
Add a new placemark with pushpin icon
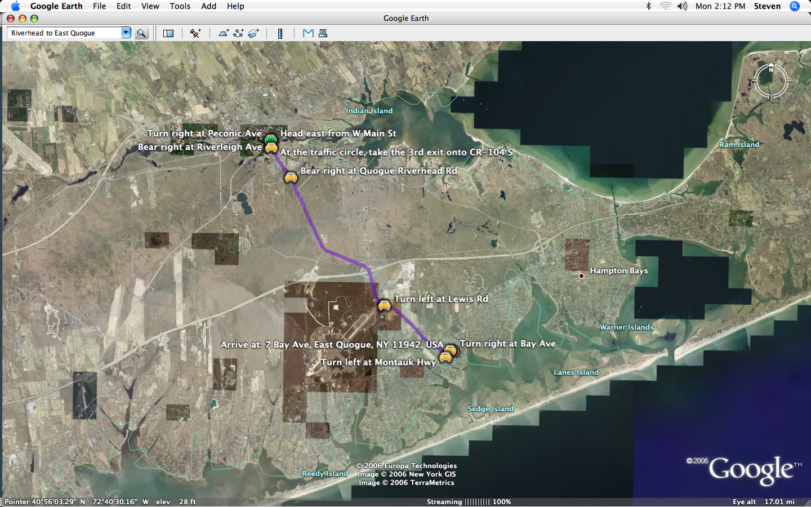point(195,33)
